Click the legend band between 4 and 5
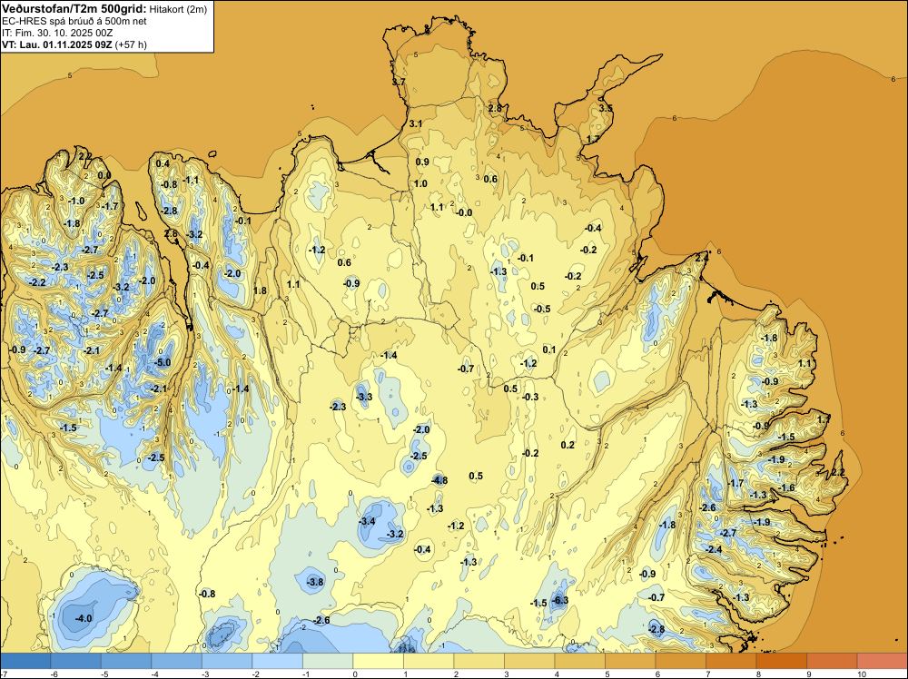The width and height of the screenshot is (908, 679). click(x=579, y=661)
